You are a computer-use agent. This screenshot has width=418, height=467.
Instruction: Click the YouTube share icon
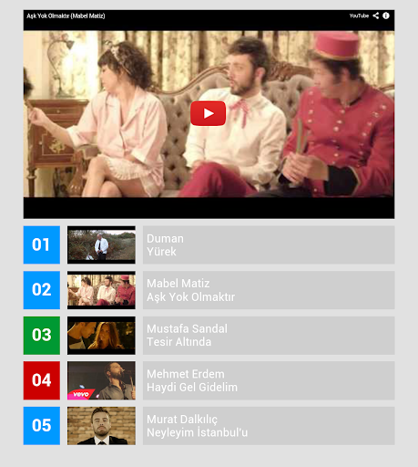click(x=376, y=16)
